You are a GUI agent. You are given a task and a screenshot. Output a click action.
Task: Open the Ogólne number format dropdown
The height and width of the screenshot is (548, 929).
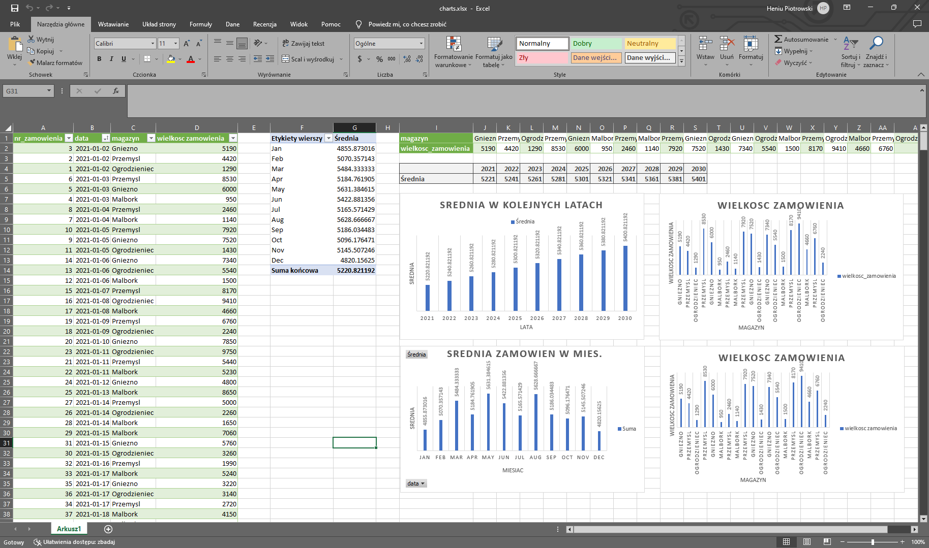point(421,44)
